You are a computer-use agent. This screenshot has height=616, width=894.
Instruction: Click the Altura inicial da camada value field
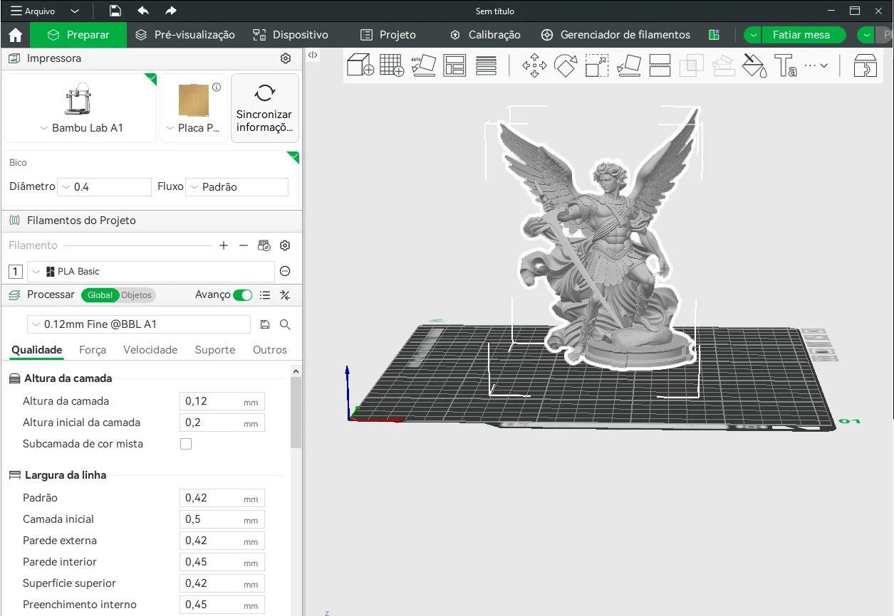coord(222,423)
